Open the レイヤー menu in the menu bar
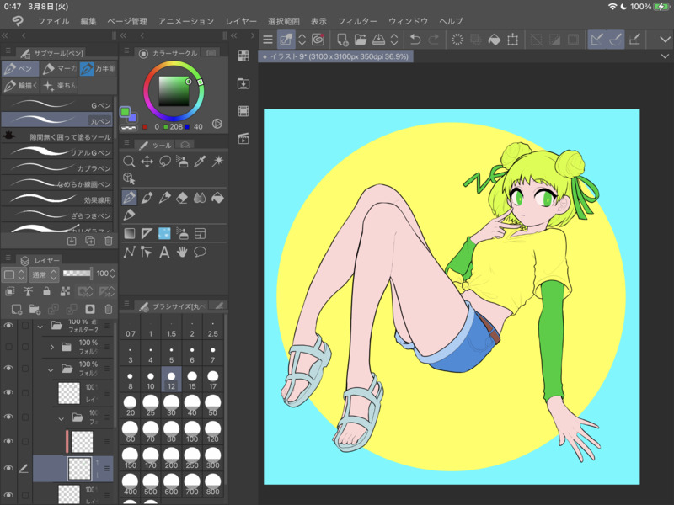Viewport: 674px width, 505px height. [242, 20]
